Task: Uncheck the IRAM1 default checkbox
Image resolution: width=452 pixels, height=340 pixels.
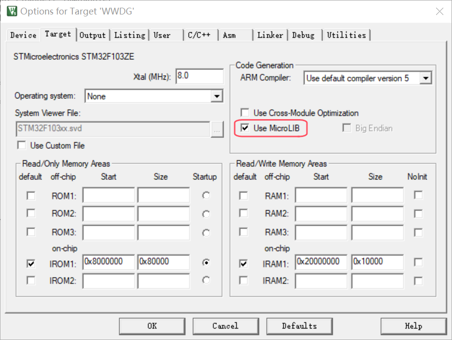Action: 243,264
